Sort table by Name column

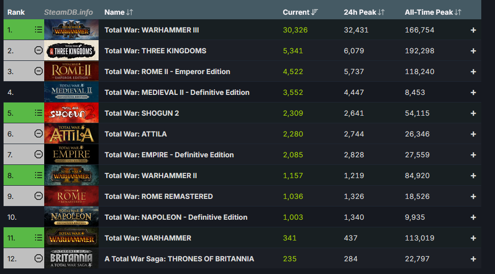[x=119, y=12]
